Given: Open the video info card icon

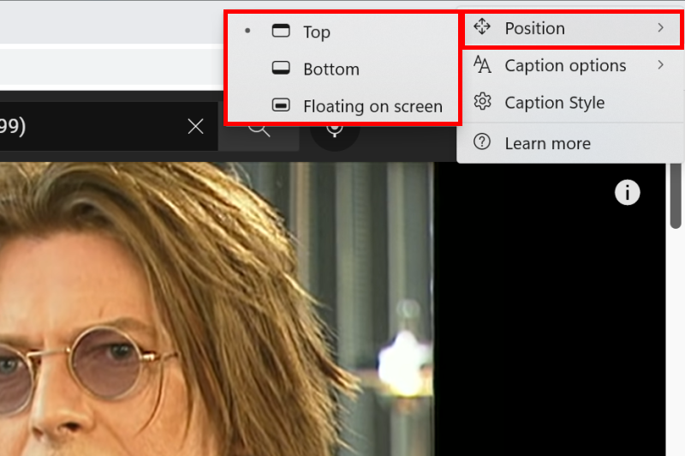Looking at the screenshot, I should (x=628, y=192).
